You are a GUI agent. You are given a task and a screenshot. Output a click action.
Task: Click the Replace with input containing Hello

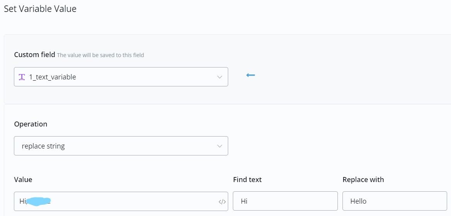tap(394, 201)
